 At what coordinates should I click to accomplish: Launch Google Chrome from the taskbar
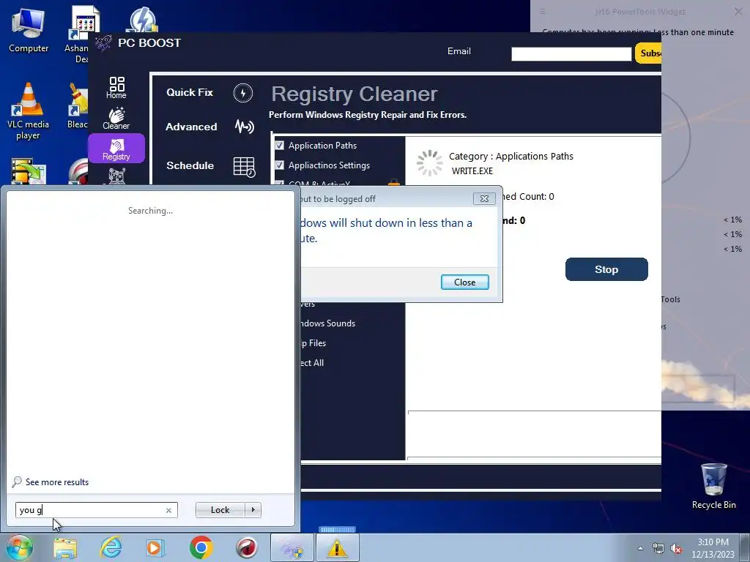(x=201, y=547)
